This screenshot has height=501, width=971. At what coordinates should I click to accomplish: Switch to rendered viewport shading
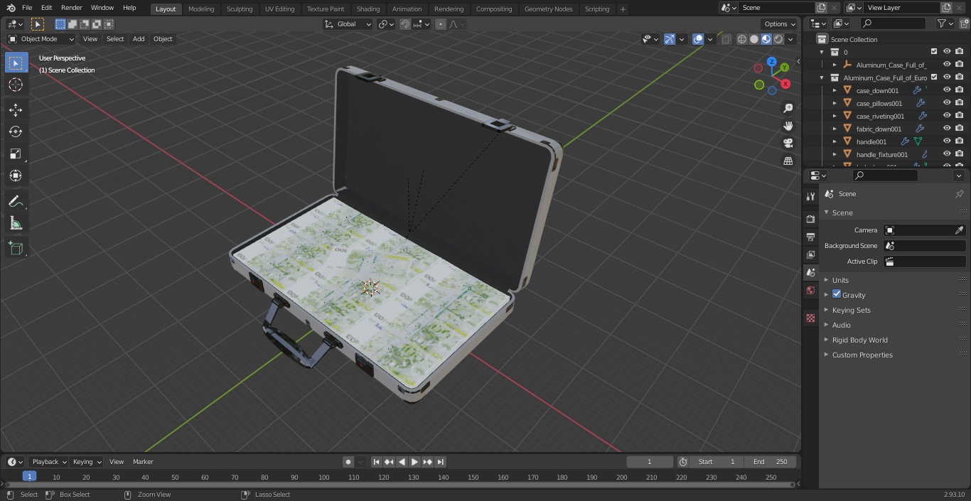click(778, 39)
